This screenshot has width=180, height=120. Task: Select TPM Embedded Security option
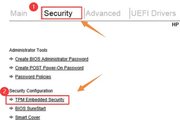pos(40,100)
